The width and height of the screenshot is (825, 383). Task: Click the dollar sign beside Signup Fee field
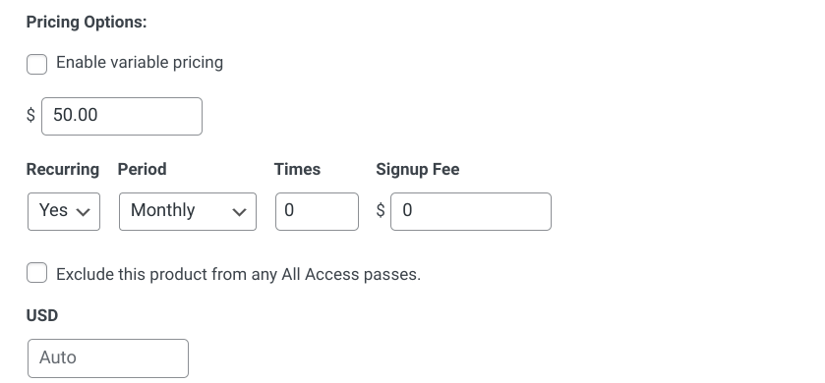tap(381, 211)
